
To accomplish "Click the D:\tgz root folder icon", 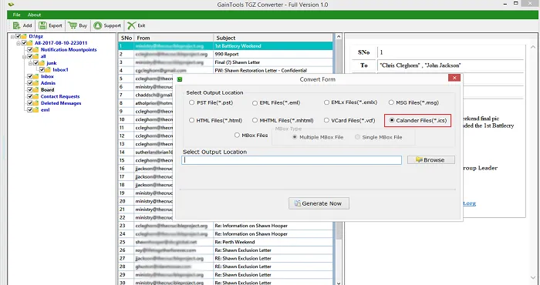I will [24, 36].
